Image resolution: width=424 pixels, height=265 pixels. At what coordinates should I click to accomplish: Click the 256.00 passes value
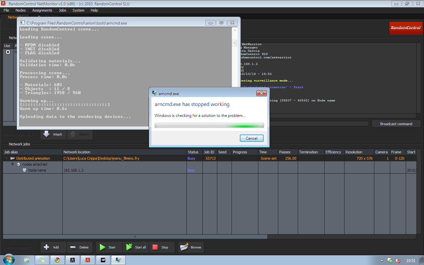point(291,158)
